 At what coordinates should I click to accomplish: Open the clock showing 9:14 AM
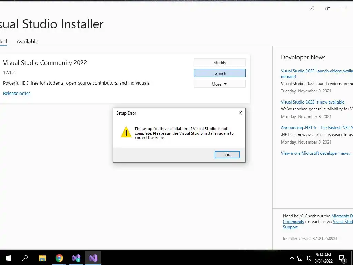coord(323,258)
